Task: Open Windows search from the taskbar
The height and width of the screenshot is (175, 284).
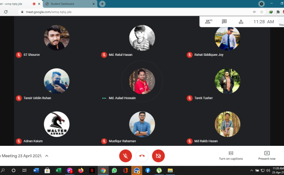Action: click(3, 170)
